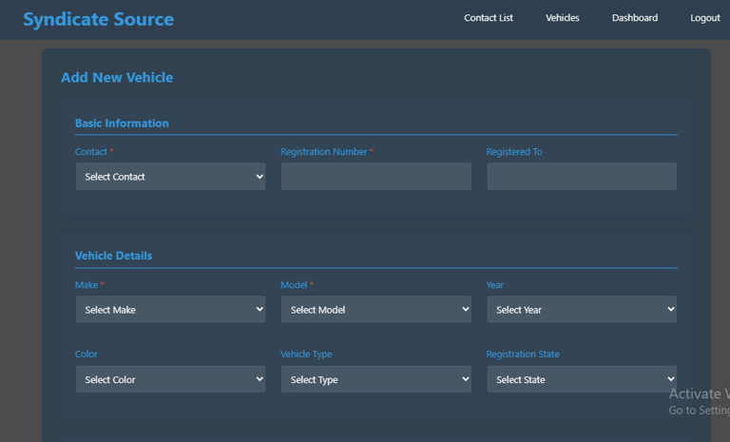
Task: Open the Select State dropdown
Action: point(582,379)
